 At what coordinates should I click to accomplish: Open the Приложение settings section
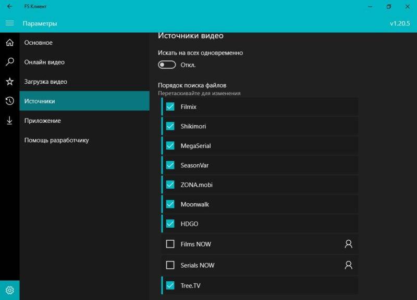pos(84,121)
